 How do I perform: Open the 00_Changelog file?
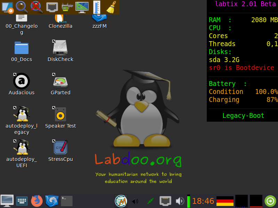point(22,24)
